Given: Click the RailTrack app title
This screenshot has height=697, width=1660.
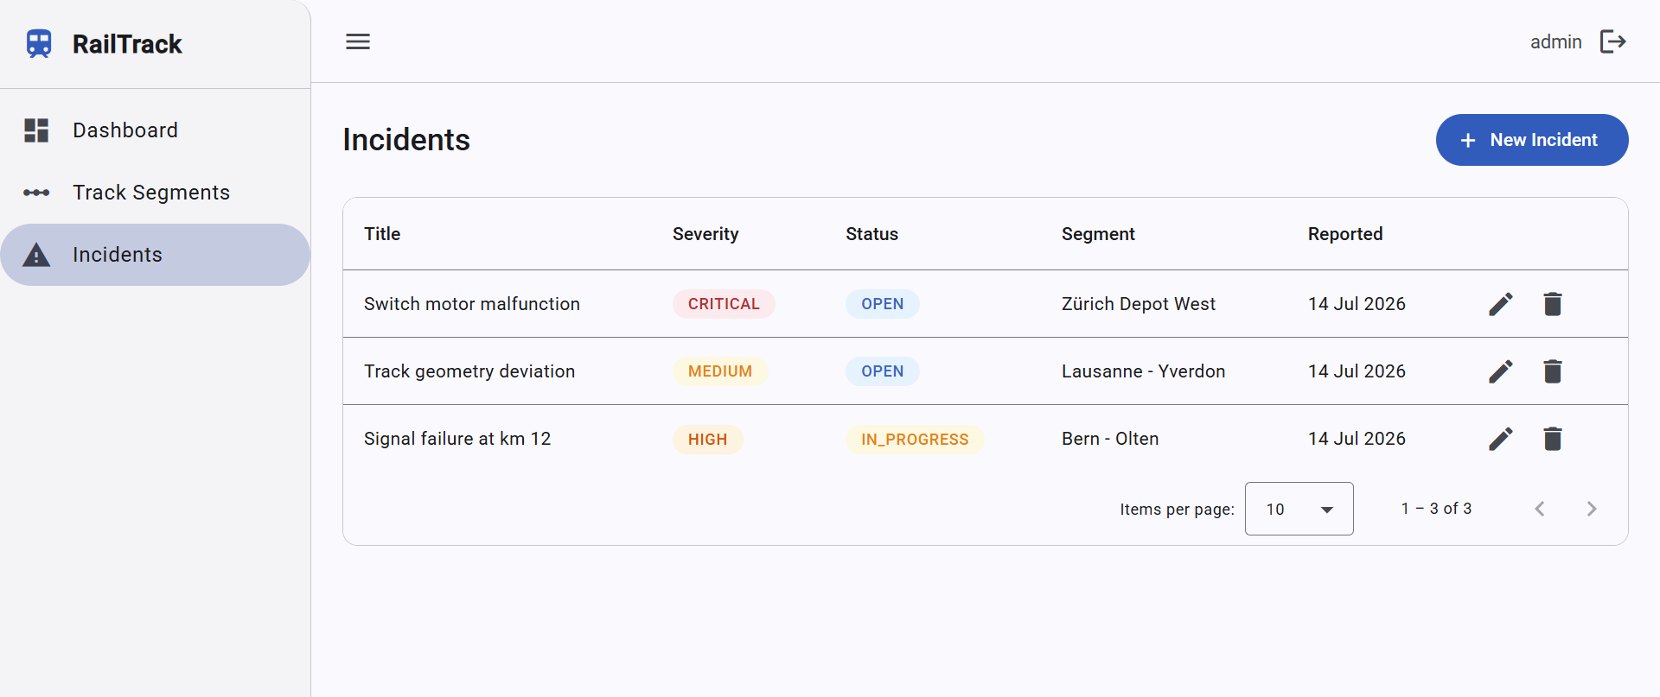Looking at the screenshot, I should [x=127, y=44].
